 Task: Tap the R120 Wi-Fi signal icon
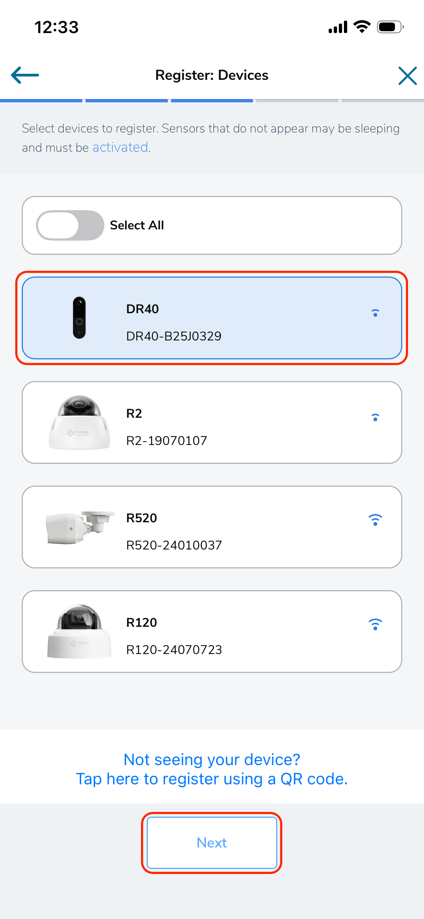375,624
